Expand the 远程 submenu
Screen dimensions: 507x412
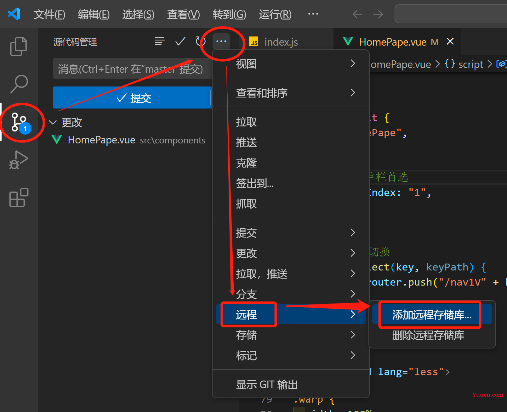[x=291, y=315]
